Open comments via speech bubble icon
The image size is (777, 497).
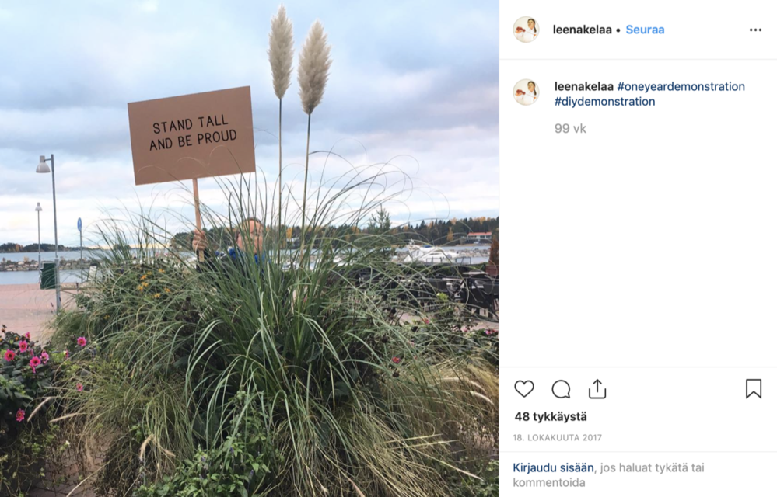click(x=561, y=389)
